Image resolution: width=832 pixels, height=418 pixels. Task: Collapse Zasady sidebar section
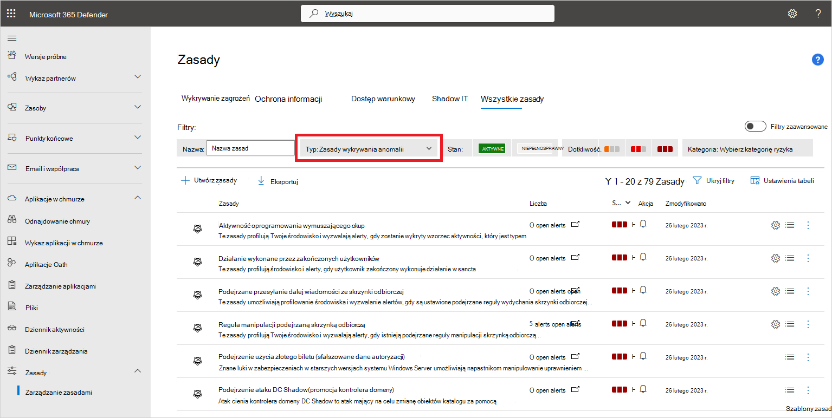coord(138,371)
